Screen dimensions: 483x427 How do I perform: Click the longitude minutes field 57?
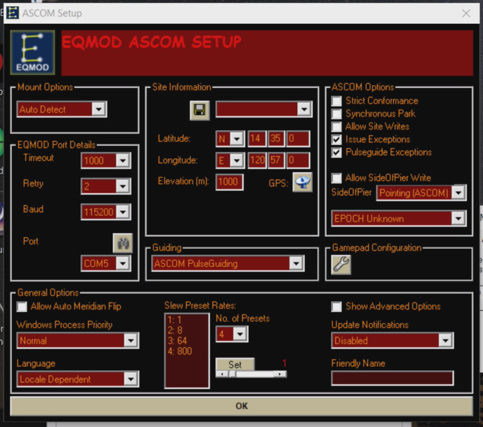click(276, 160)
